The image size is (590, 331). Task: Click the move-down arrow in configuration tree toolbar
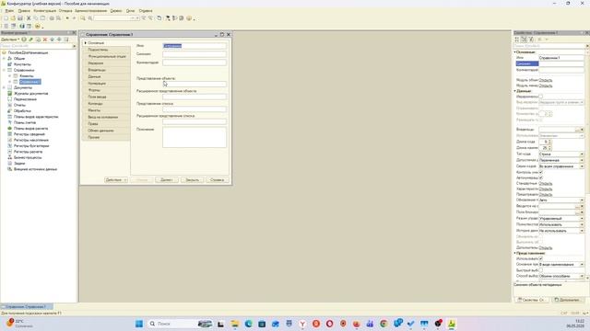coord(59,40)
